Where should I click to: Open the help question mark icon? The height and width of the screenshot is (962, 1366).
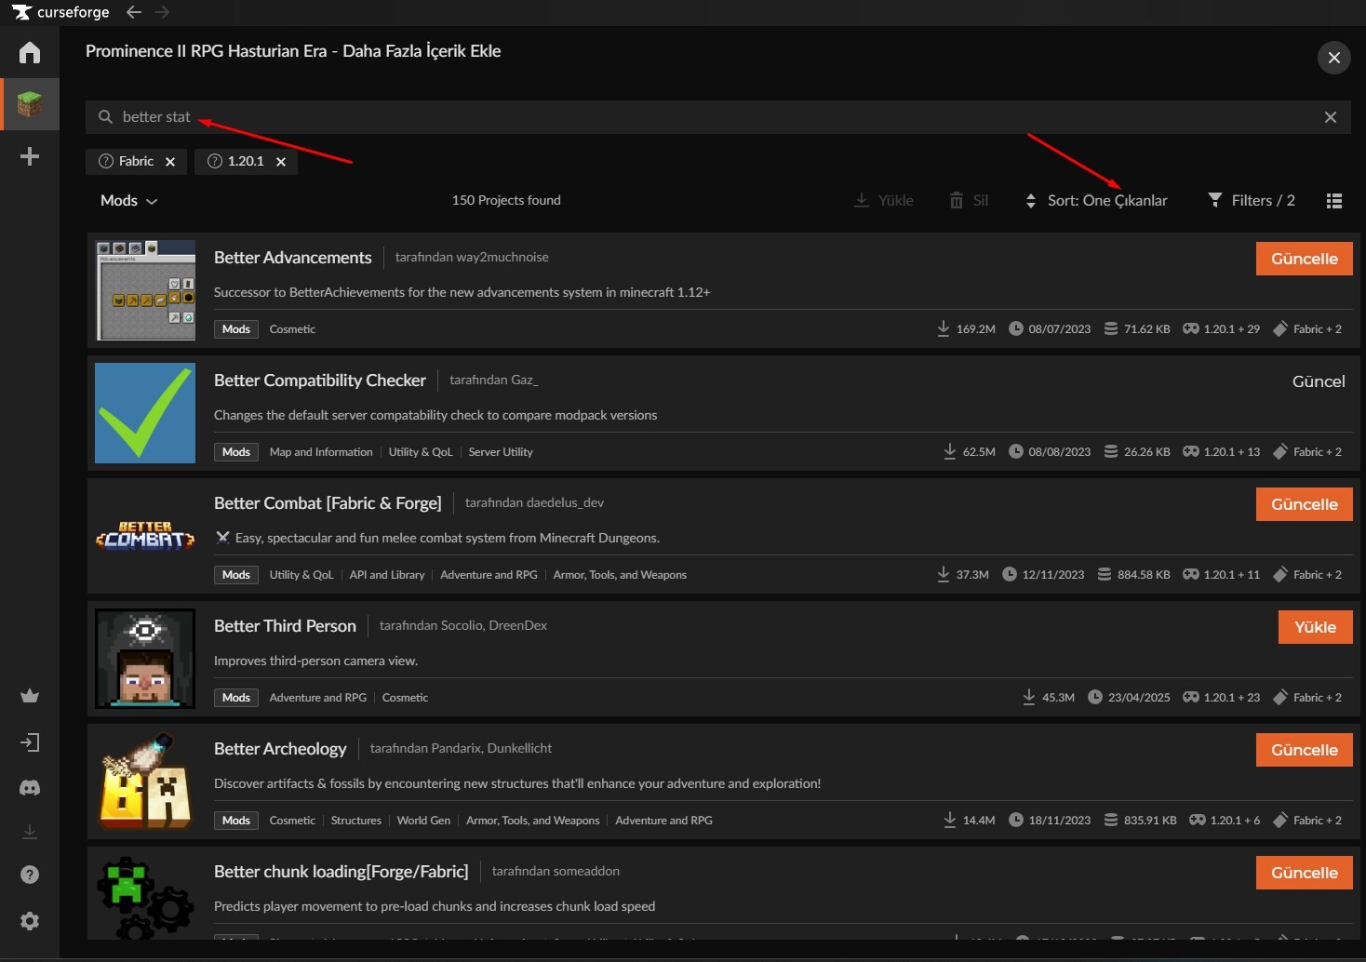point(30,875)
